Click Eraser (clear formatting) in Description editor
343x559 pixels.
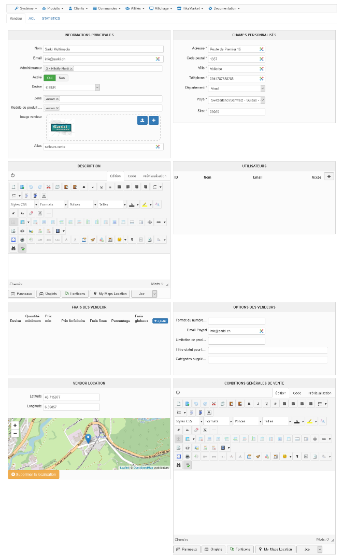coord(31,213)
